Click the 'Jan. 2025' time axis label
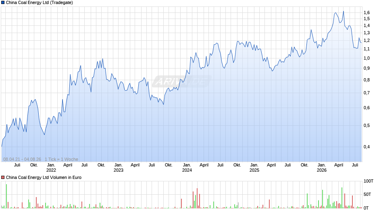This screenshot has width=379, height=212. point(254,168)
